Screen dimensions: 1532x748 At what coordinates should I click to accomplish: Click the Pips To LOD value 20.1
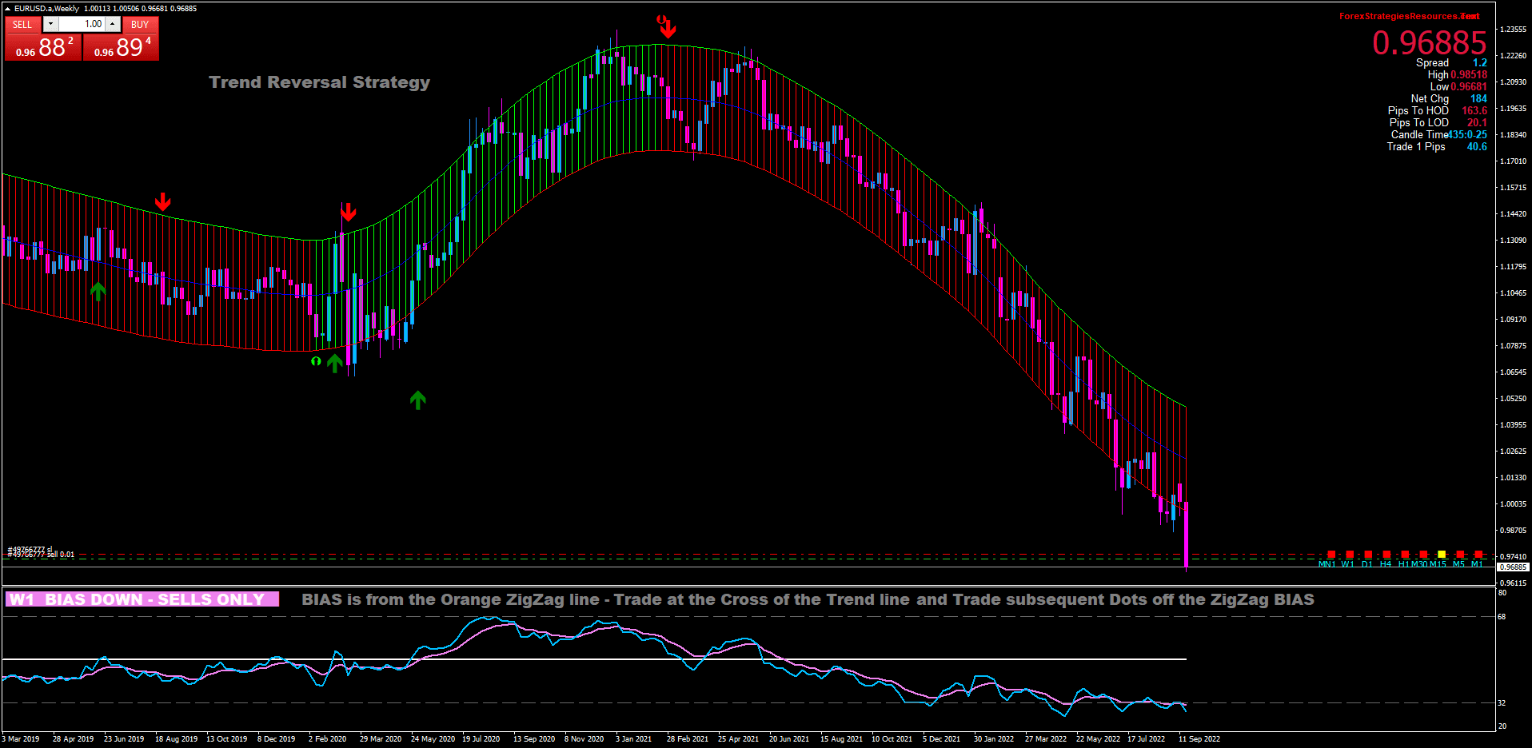[1477, 122]
